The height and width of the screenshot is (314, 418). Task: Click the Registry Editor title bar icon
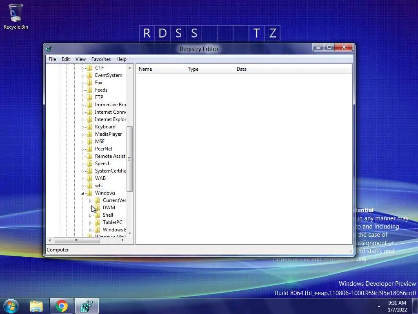click(49, 49)
